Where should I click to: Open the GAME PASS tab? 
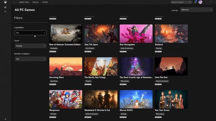24,2
